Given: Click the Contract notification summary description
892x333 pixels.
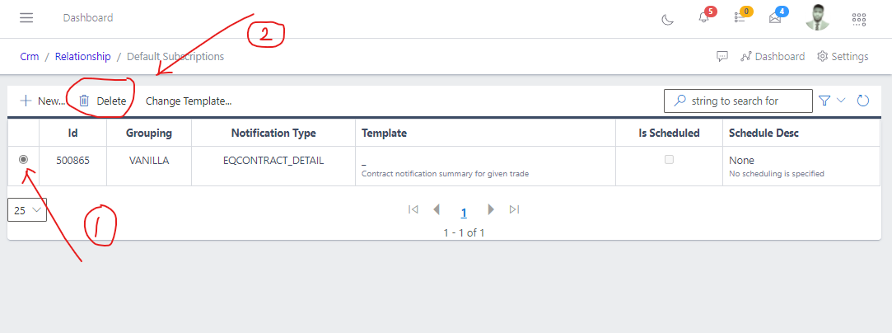Looking at the screenshot, I should click(x=446, y=174).
